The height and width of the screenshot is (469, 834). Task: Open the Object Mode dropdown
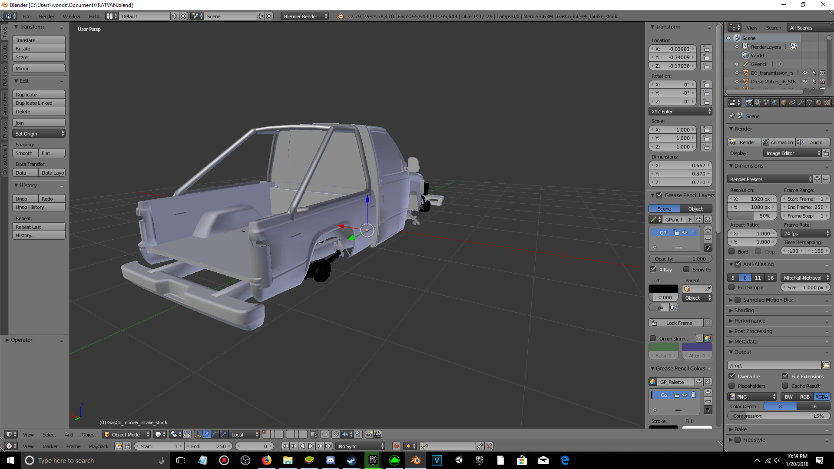[126, 434]
